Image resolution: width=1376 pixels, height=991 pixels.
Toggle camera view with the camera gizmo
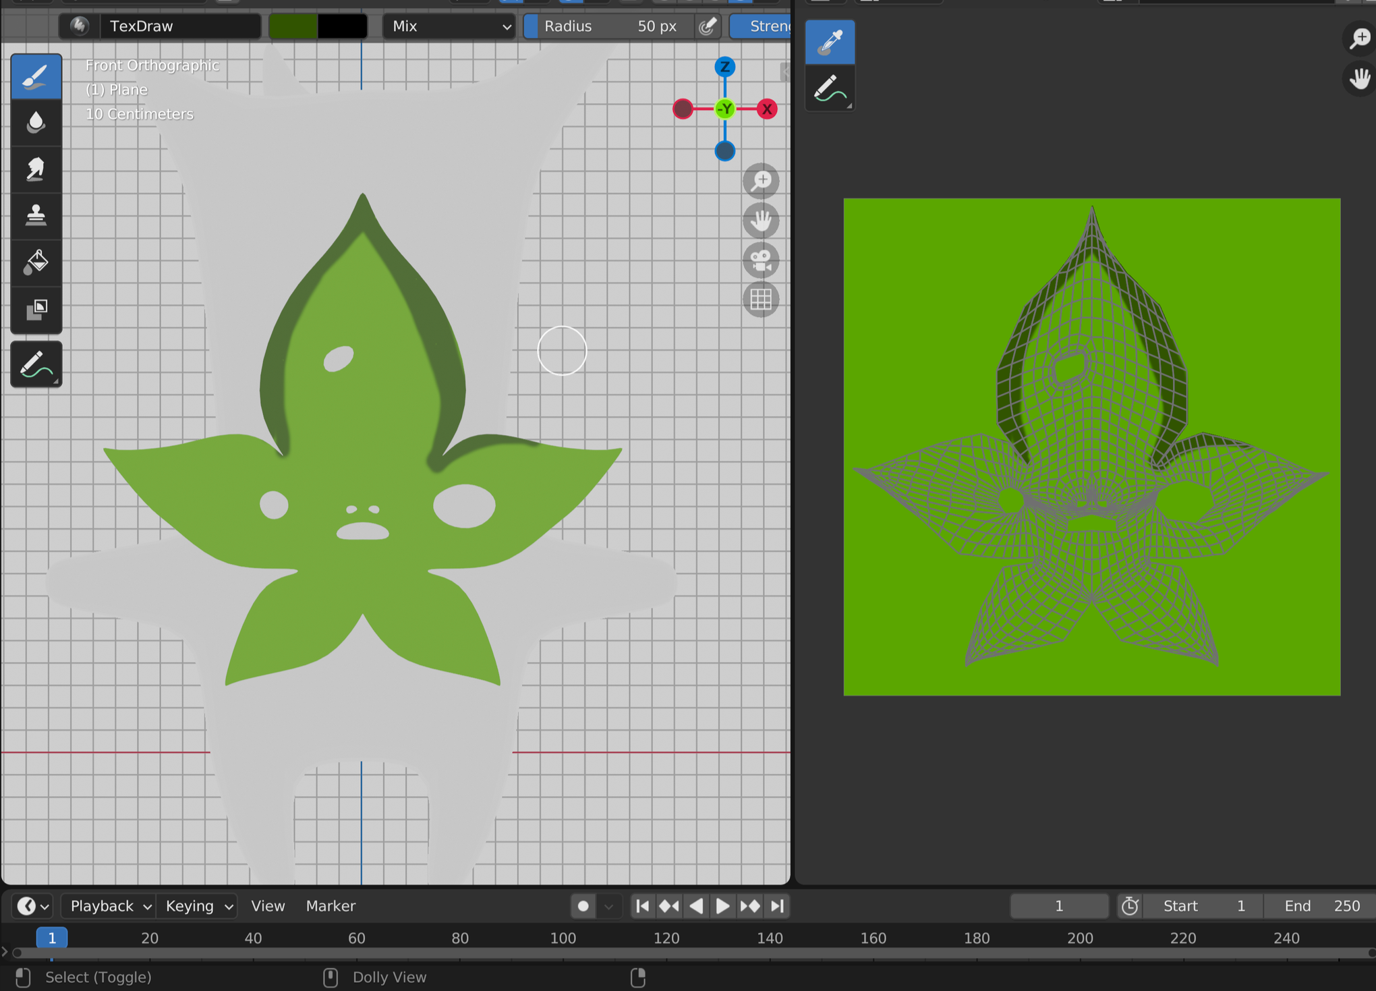click(761, 260)
